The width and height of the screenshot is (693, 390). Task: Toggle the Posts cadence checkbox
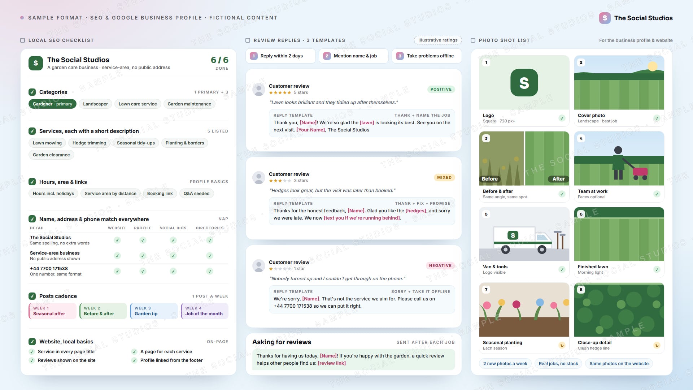coord(32,296)
